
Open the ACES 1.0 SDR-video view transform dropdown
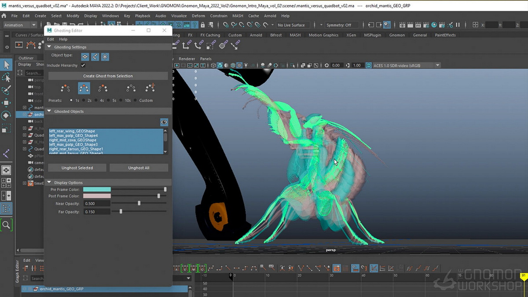pyautogui.click(x=406, y=66)
